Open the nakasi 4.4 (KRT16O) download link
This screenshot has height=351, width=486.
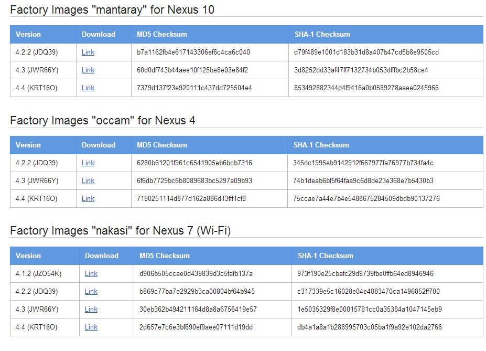click(91, 327)
